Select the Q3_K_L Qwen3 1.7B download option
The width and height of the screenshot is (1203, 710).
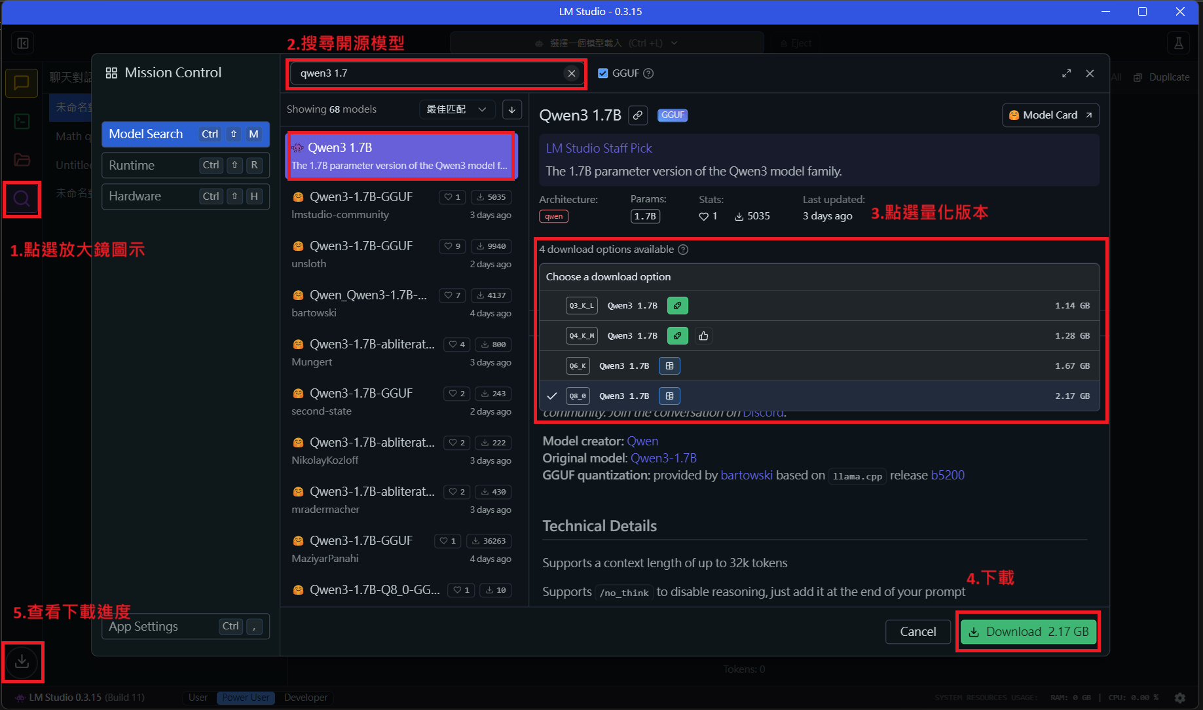819,306
